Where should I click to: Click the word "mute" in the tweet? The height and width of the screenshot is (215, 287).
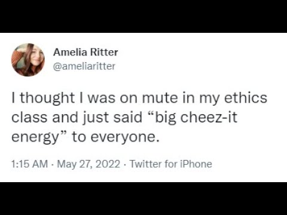(160, 98)
